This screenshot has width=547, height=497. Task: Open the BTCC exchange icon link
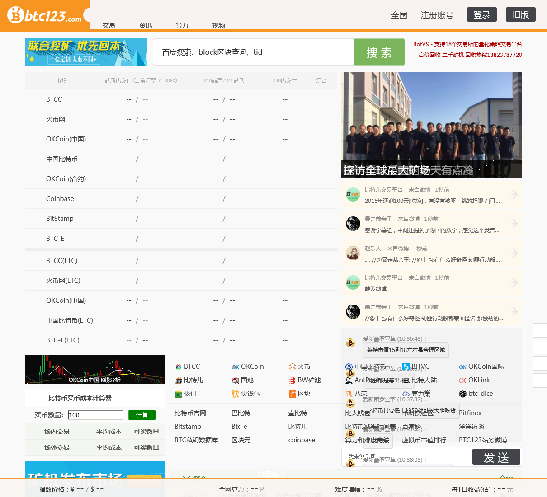[x=188, y=366]
